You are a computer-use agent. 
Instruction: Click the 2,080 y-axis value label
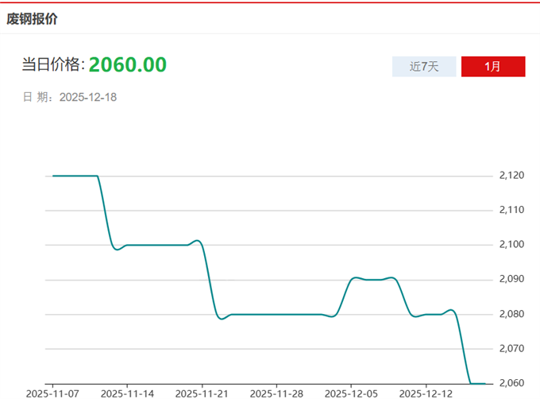(x=512, y=314)
